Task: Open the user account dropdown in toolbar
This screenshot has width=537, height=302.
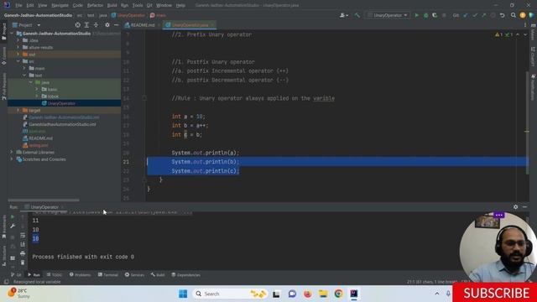Action: 344,15
